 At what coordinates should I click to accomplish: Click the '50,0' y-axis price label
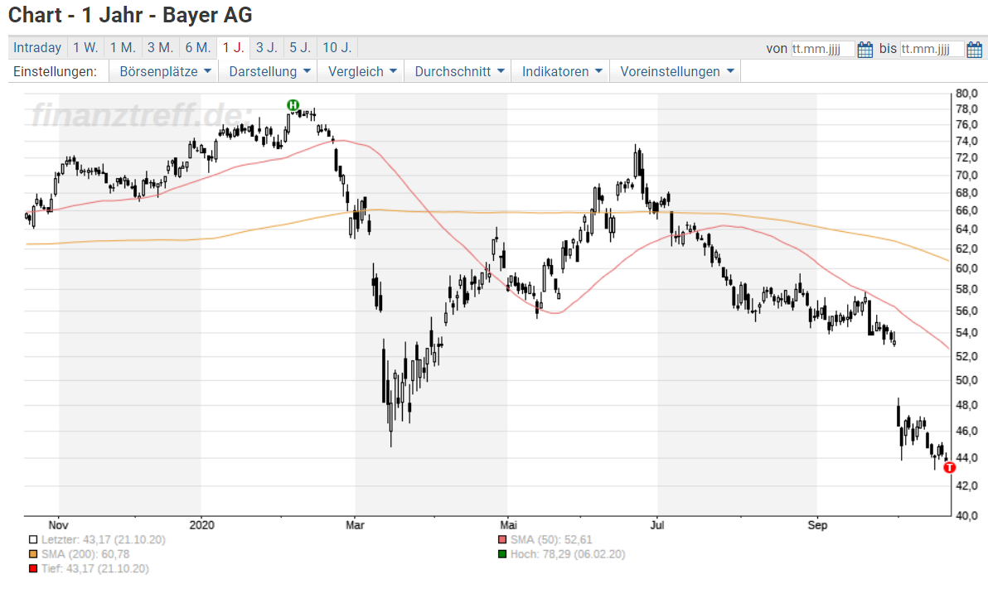[x=966, y=380]
